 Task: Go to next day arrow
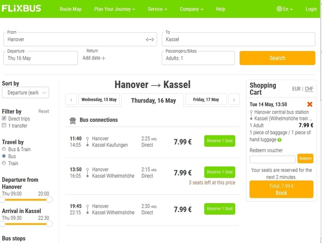tap(234, 100)
